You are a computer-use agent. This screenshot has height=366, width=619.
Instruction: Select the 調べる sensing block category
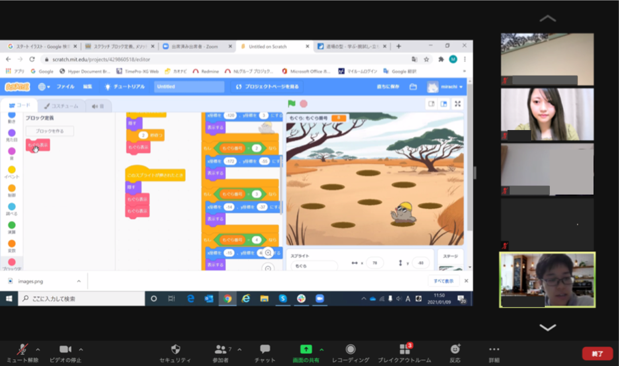coord(12,209)
